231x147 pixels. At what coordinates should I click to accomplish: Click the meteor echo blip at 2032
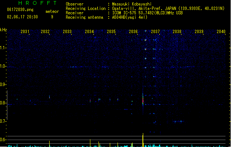[x=49, y=97]
